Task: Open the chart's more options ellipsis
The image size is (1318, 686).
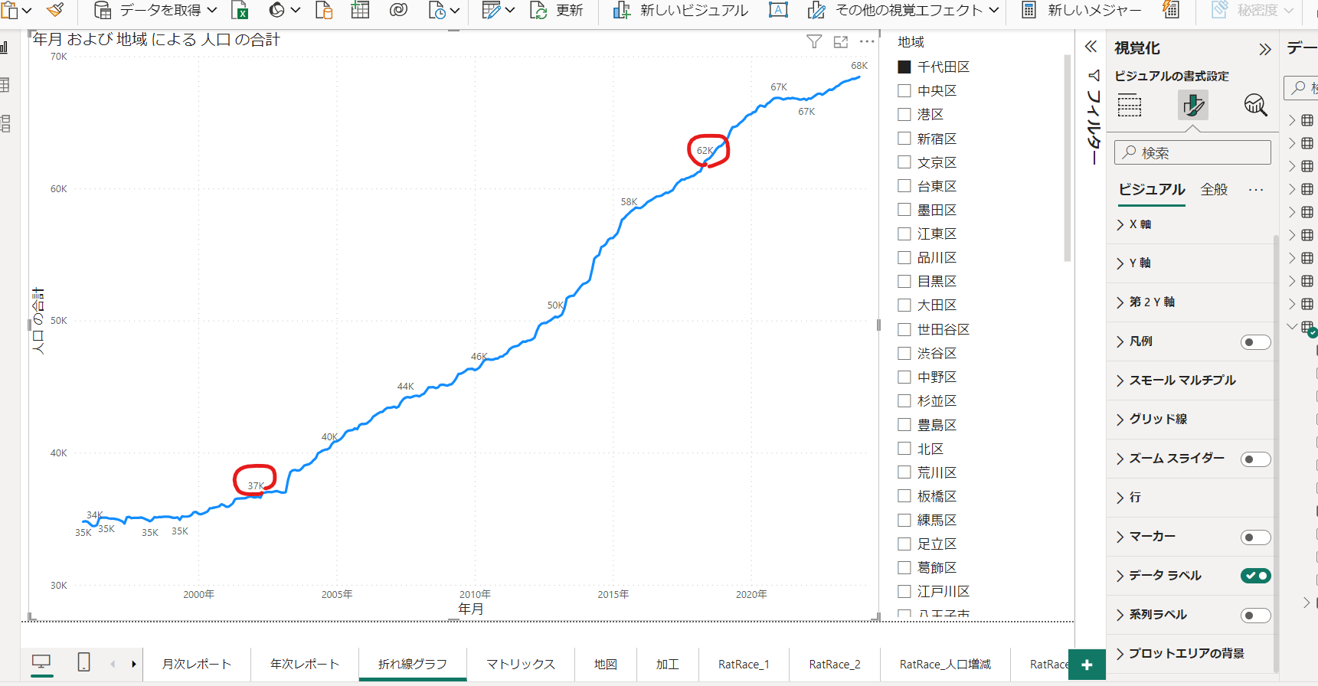Action: [x=867, y=41]
